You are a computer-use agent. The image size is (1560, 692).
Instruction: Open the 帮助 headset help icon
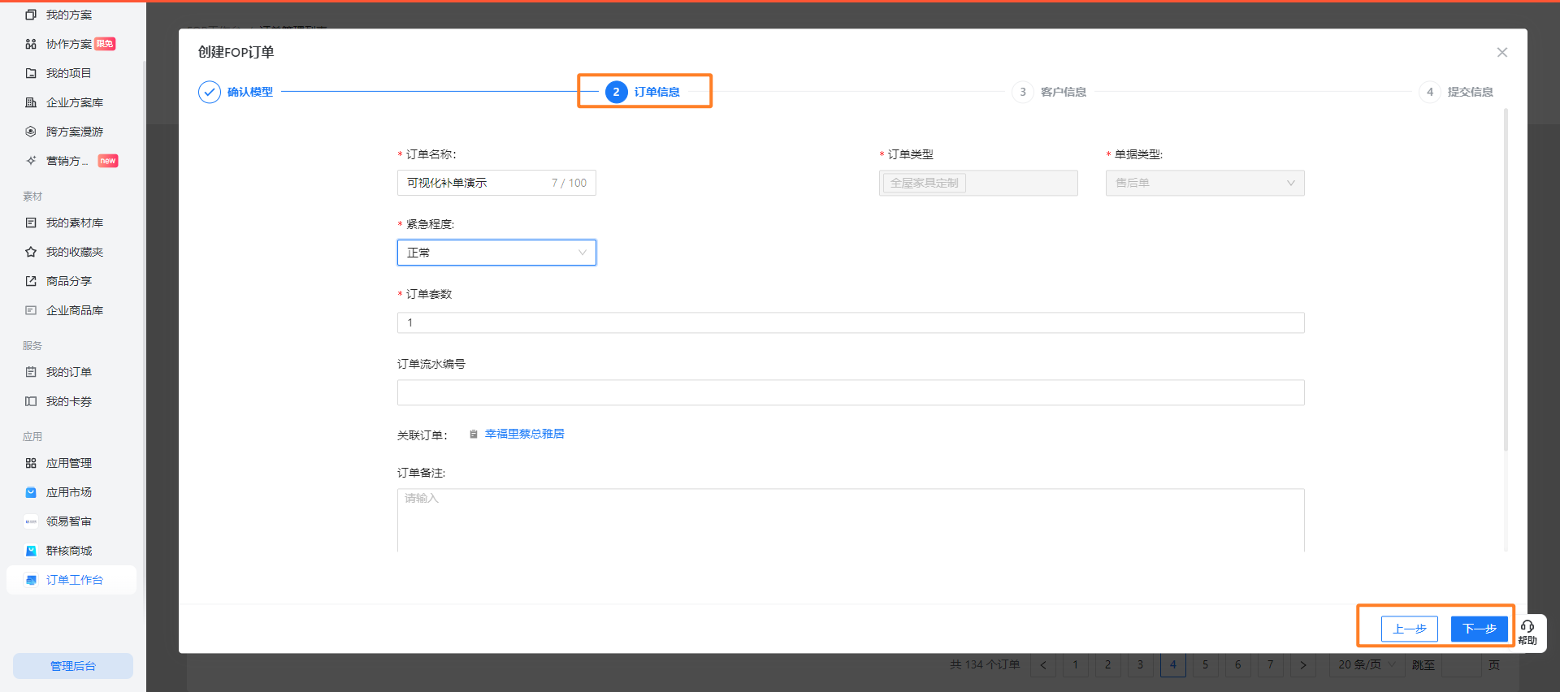(1527, 626)
